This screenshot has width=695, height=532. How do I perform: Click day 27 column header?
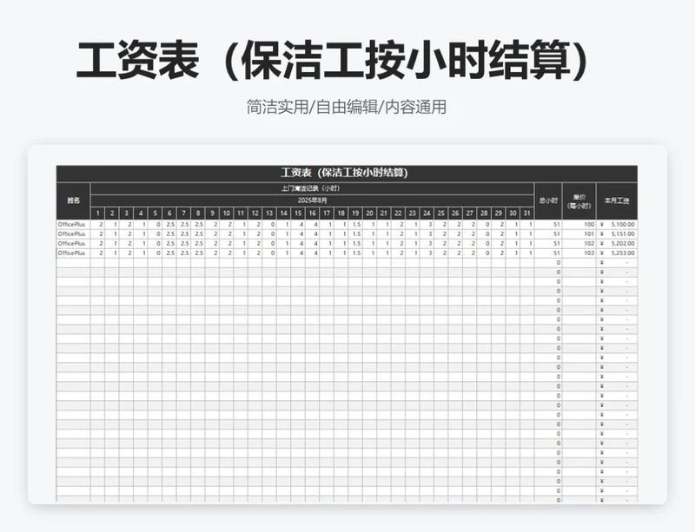pos(470,213)
